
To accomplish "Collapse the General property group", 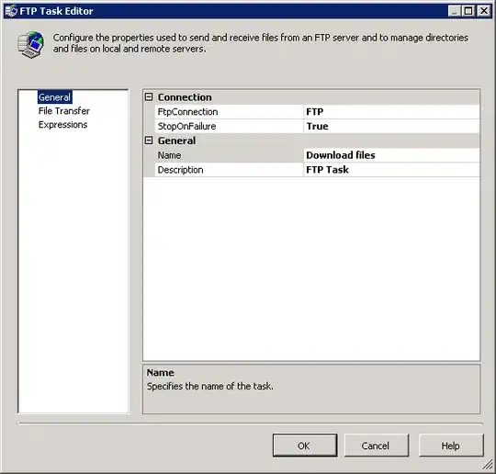I will pyautogui.click(x=149, y=141).
